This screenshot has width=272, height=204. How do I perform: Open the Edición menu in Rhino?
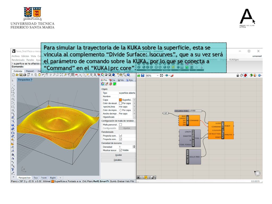click(x=25, y=56)
